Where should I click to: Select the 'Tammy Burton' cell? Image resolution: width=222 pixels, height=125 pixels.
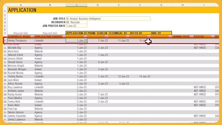[x=21, y=76]
